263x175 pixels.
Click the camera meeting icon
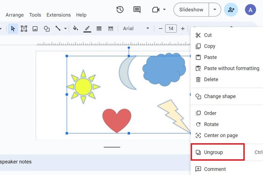pyautogui.click(x=156, y=10)
